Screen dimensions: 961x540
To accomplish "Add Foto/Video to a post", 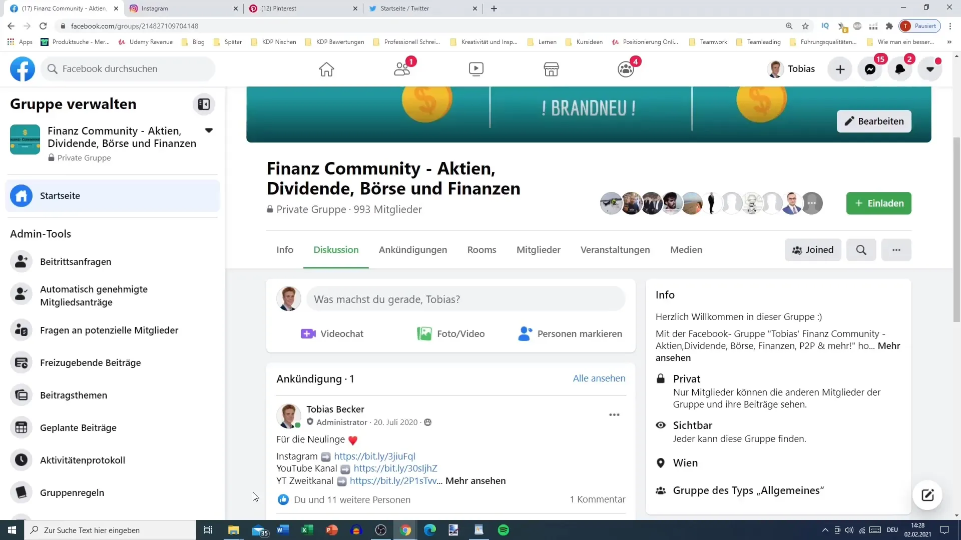I will (x=450, y=333).
